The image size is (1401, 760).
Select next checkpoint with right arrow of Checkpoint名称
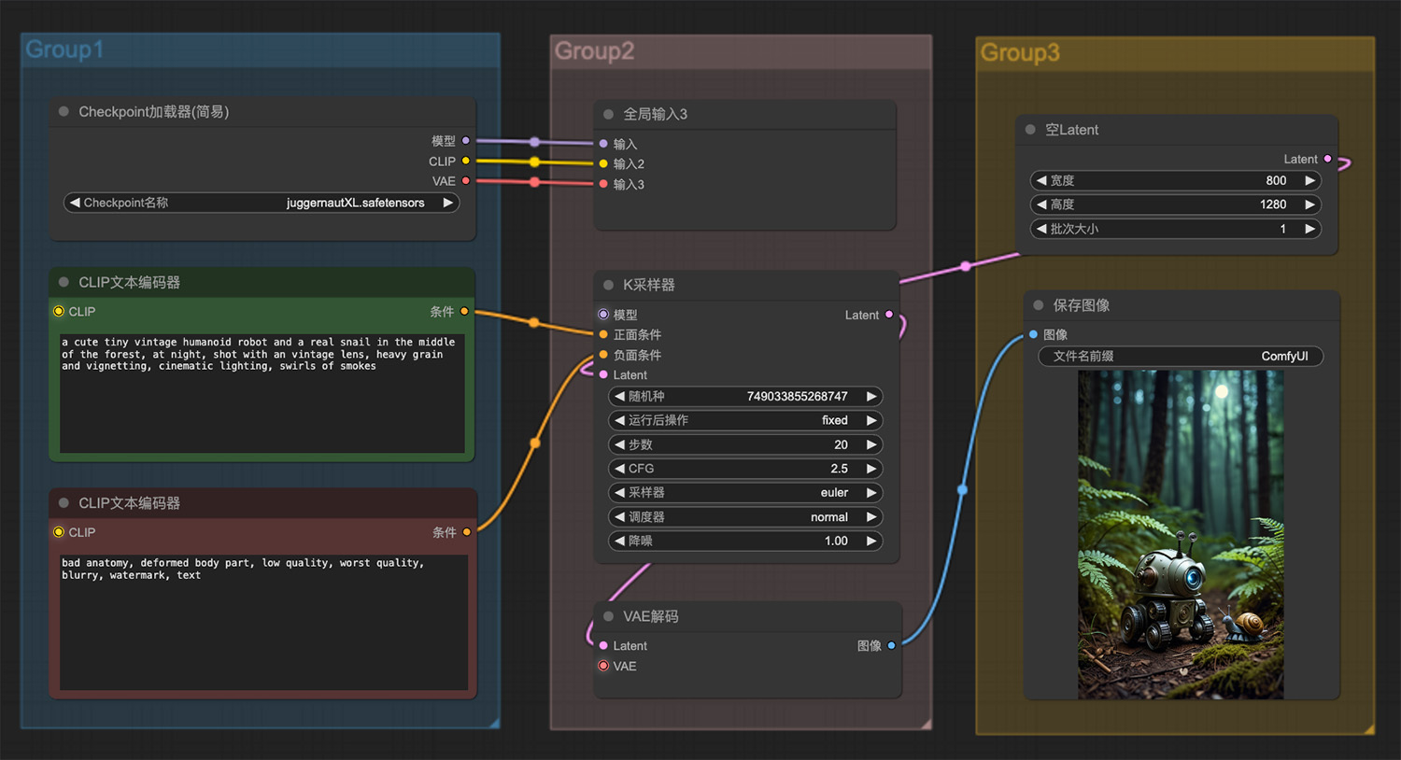[x=447, y=203]
